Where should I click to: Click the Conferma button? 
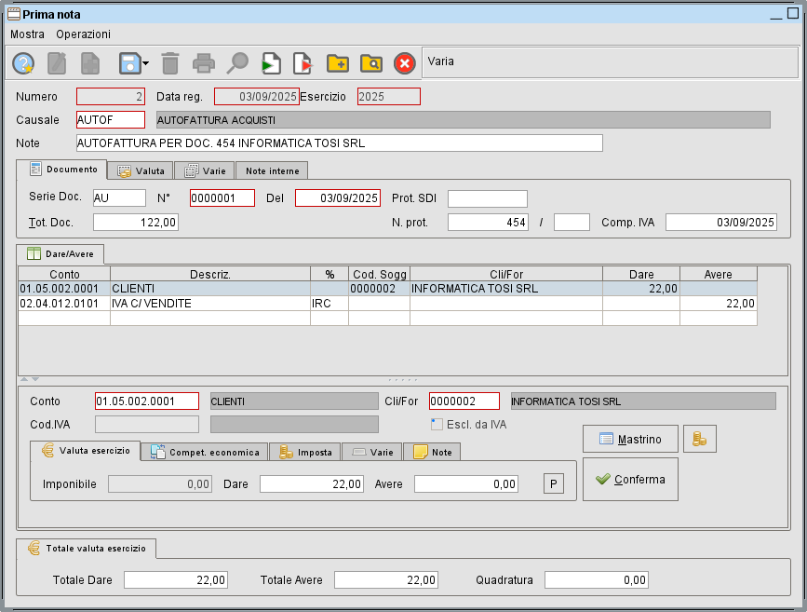pyautogui.click(x=630, y=479)
